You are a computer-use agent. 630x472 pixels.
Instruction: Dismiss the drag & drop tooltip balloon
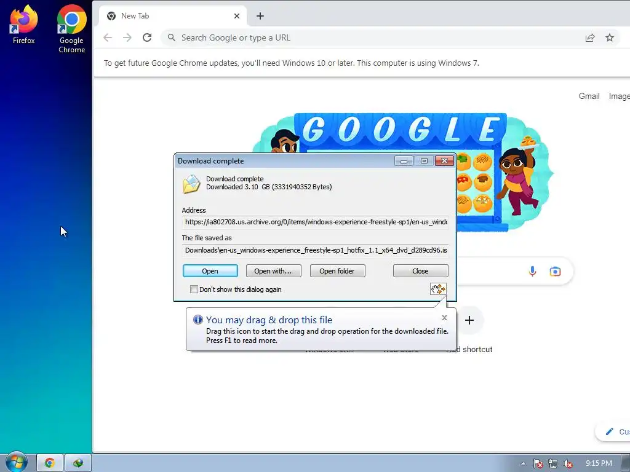[x=444, y=318]
